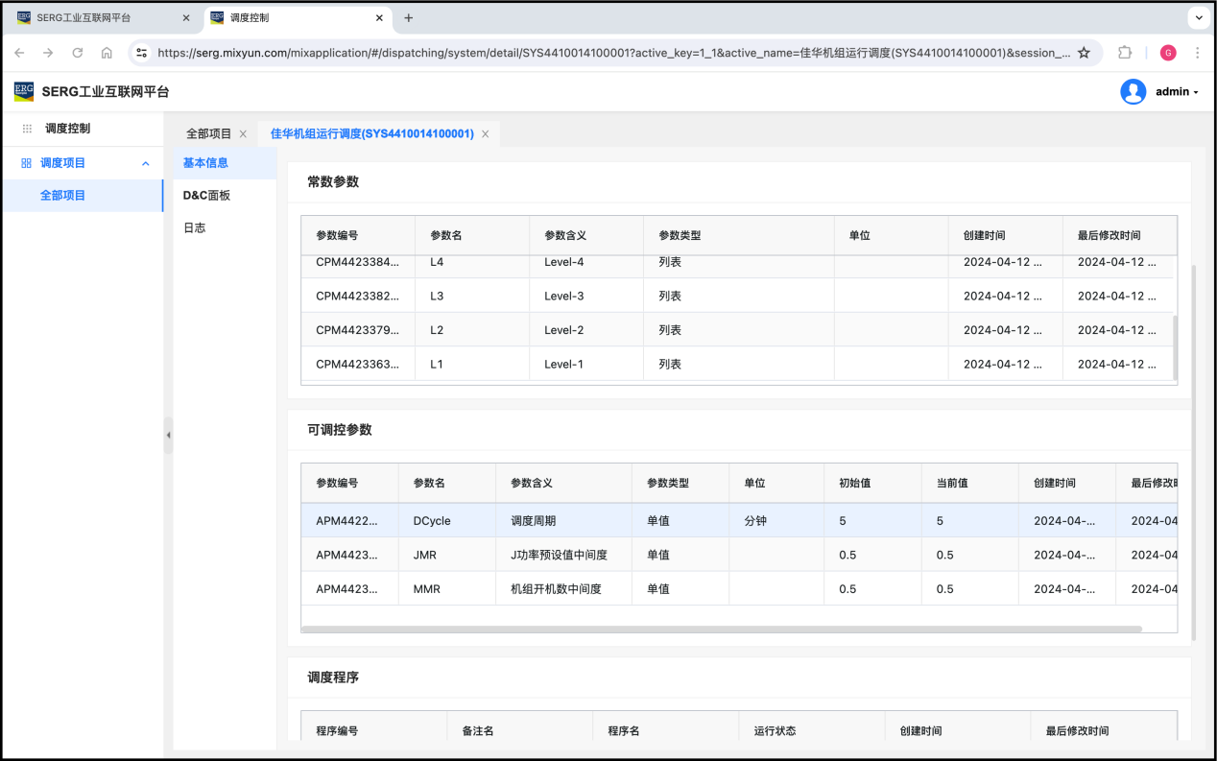
Task: Close the 佳华机组运行调度 page tab
Action: click(485, 134)
